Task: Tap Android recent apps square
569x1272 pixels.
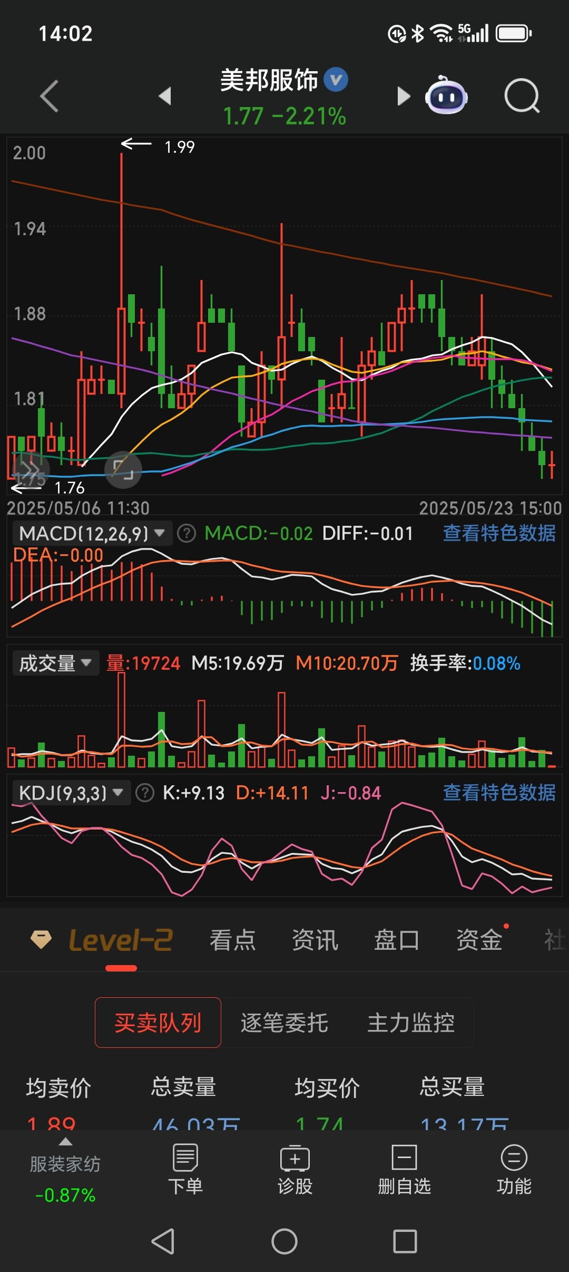Action: (405, 1241)
